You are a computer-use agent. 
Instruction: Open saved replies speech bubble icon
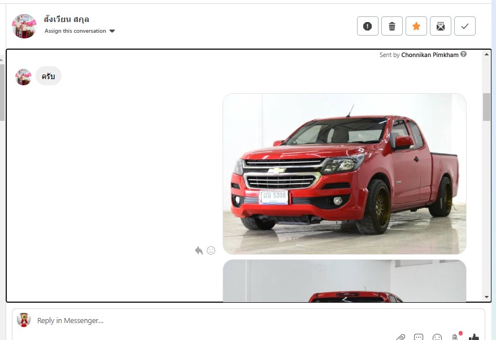(x=419, y=338)
